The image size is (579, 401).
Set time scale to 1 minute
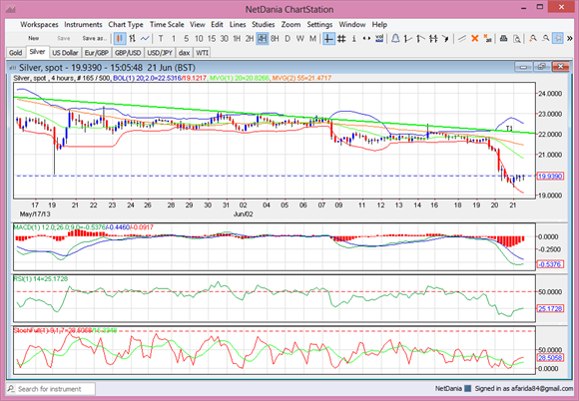174,38
